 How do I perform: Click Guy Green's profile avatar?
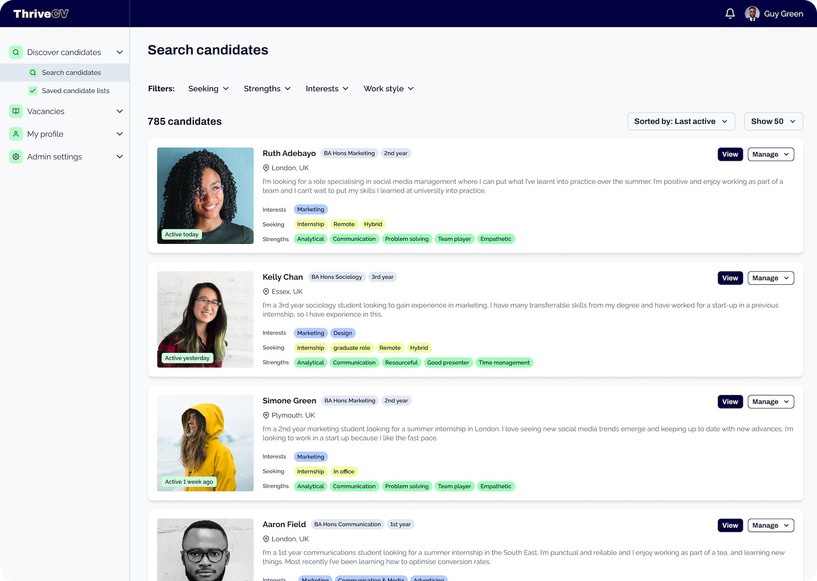pos(752,14)
